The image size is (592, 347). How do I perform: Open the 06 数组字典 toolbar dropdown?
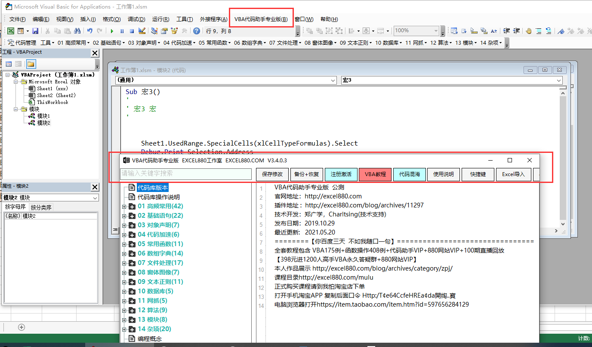(250, 43)
